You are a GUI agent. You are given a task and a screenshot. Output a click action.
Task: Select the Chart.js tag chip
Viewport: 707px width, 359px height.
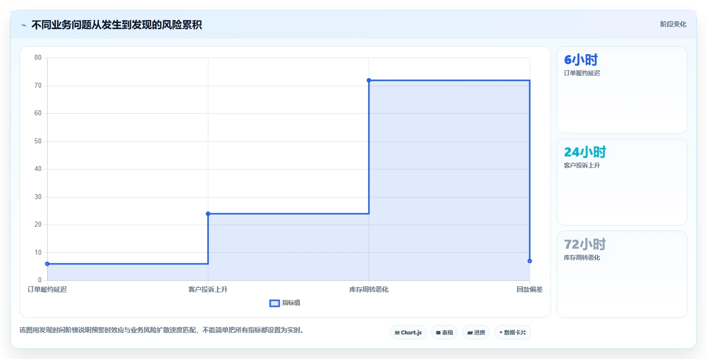408,332
